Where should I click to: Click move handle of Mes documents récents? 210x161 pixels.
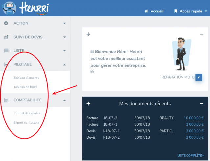(x=88, y=104)
